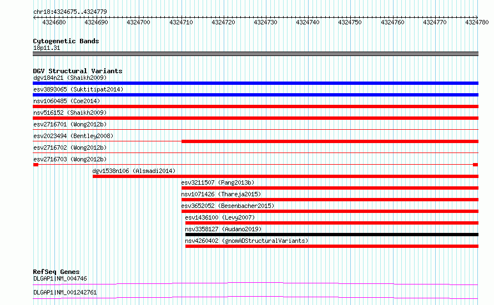Click the dgv184n21 (Shaikh2009) variant label

(x=70, y=78)
